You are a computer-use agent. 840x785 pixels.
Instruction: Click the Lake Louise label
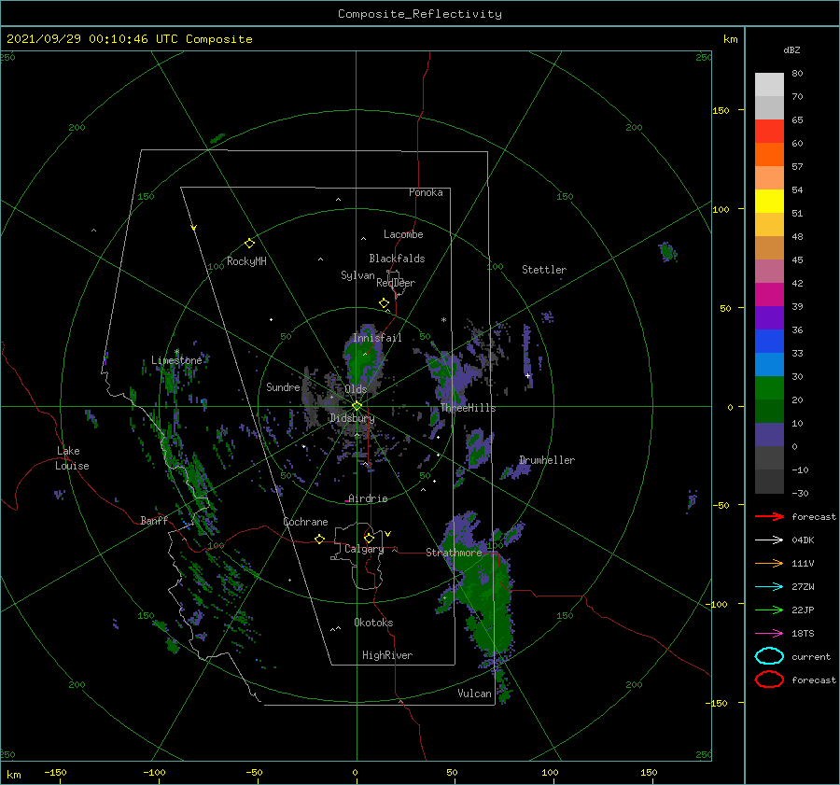click(x=72, y=458)
